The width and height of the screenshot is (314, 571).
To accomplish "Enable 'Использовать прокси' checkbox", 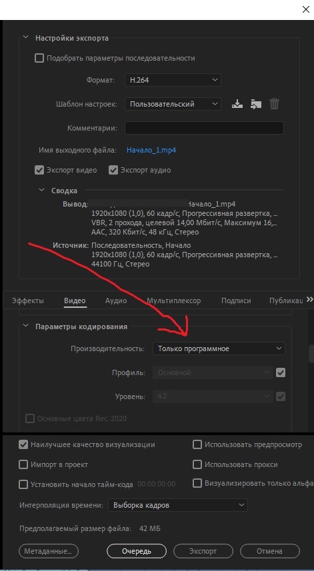I will 197,464.
